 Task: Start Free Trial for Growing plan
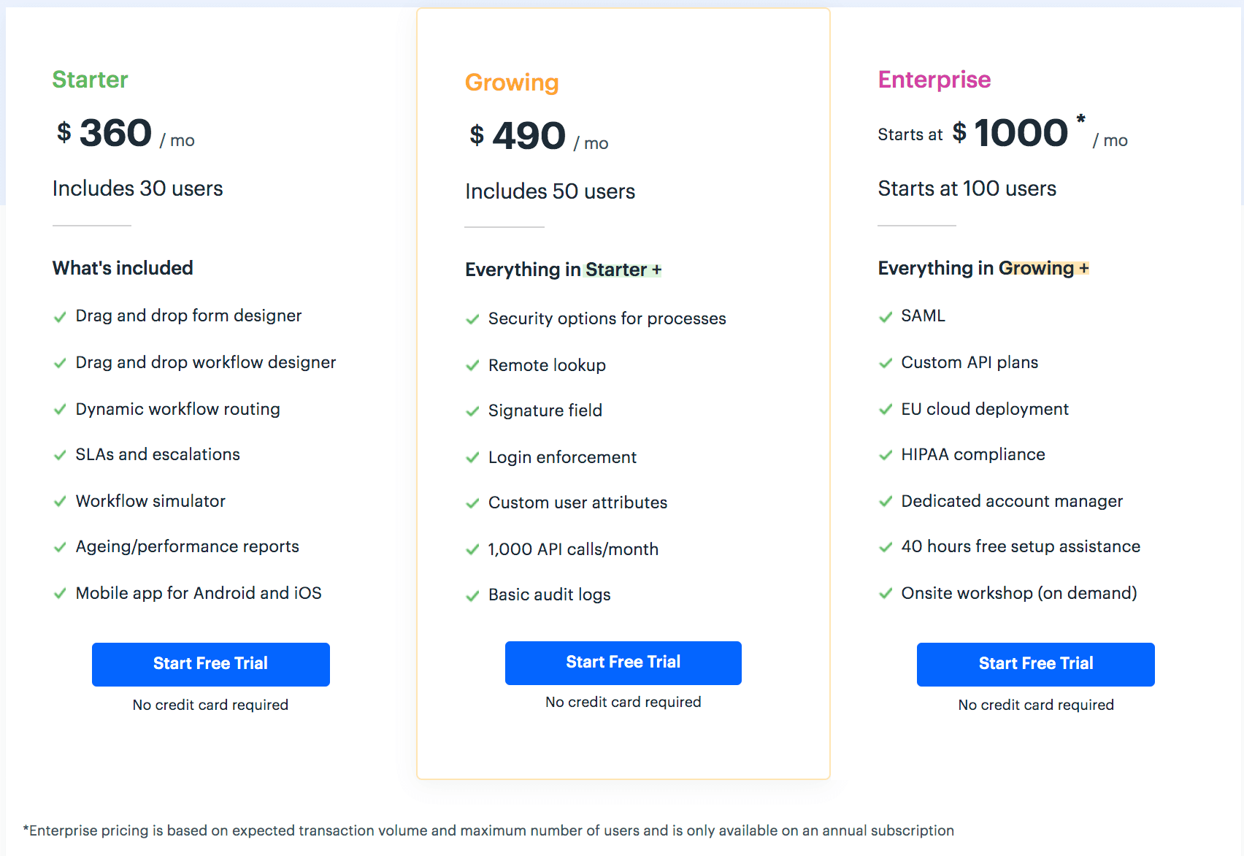click(623, 662)
